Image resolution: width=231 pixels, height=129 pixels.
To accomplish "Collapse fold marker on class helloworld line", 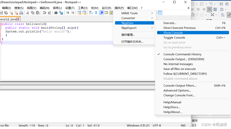I will coord(1,24).
